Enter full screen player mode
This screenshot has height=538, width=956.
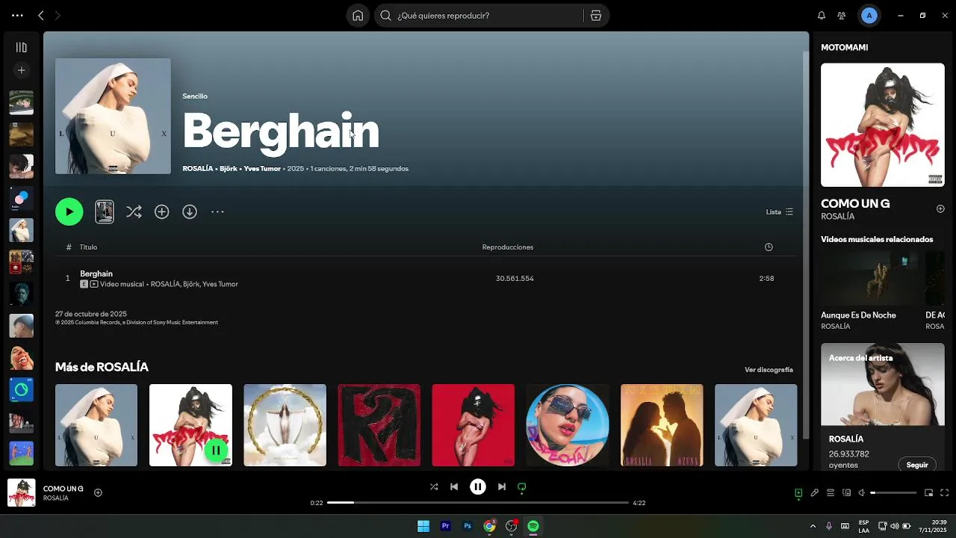tap(944, 492)
